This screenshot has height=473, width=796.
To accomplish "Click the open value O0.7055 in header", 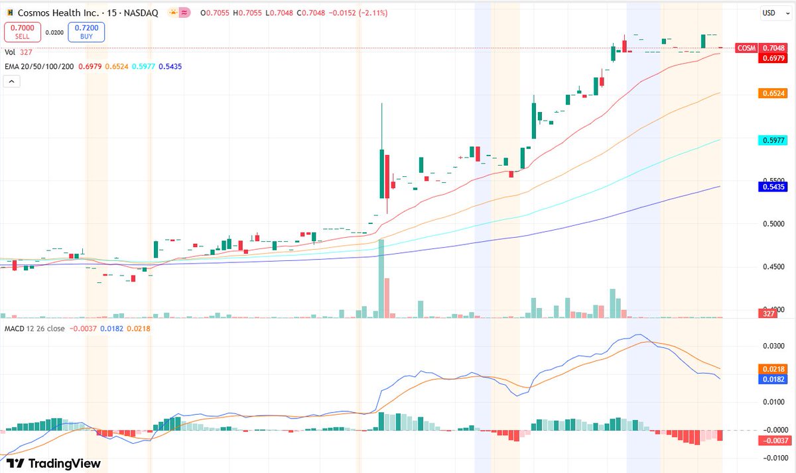I will point(214,13).
